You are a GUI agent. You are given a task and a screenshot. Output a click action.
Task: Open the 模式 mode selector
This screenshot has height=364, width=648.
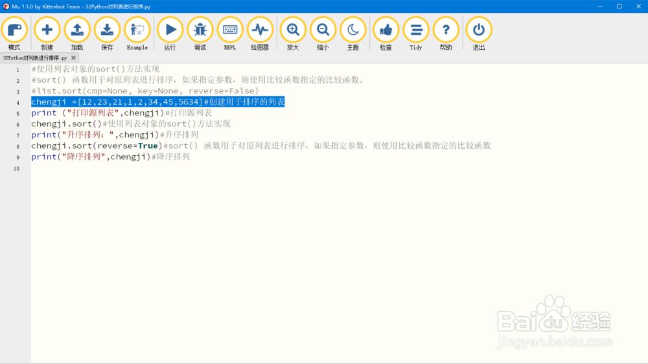(14, 34)
